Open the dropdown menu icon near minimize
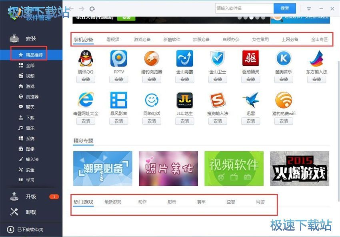The image size is (340, 237). [x=309, y=9]
